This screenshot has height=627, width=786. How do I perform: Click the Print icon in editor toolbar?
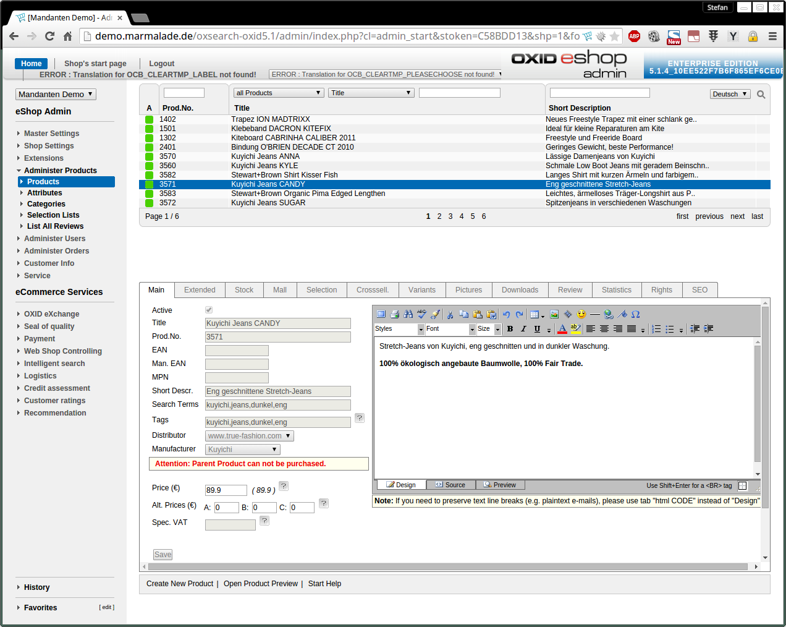pyautogui.click(x=394, y=314)
